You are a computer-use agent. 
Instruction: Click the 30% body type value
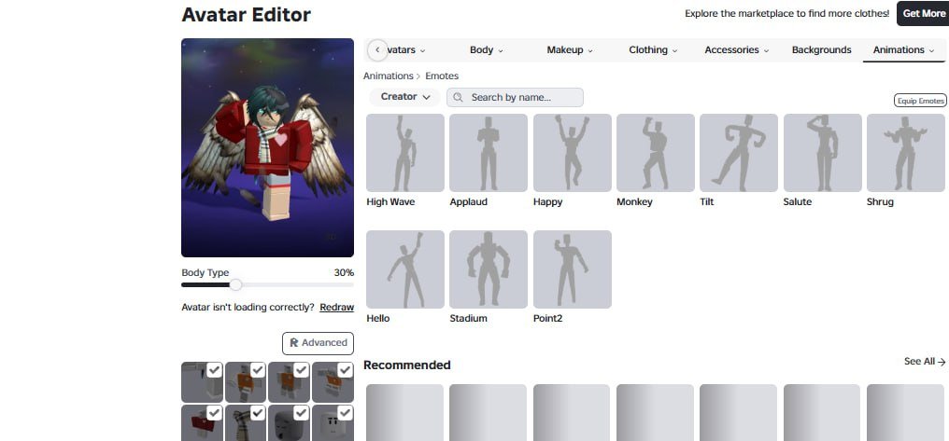click(344, 273)
